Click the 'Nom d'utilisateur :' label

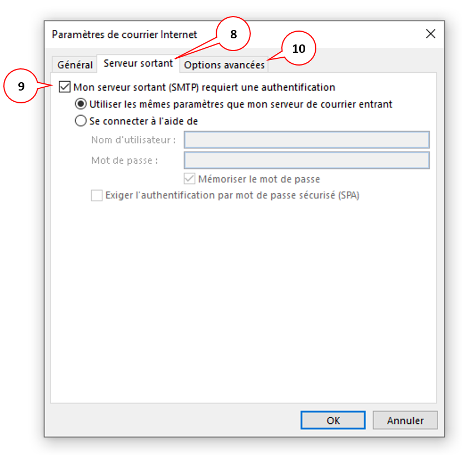pyautogui.click(x=133, y=140)
